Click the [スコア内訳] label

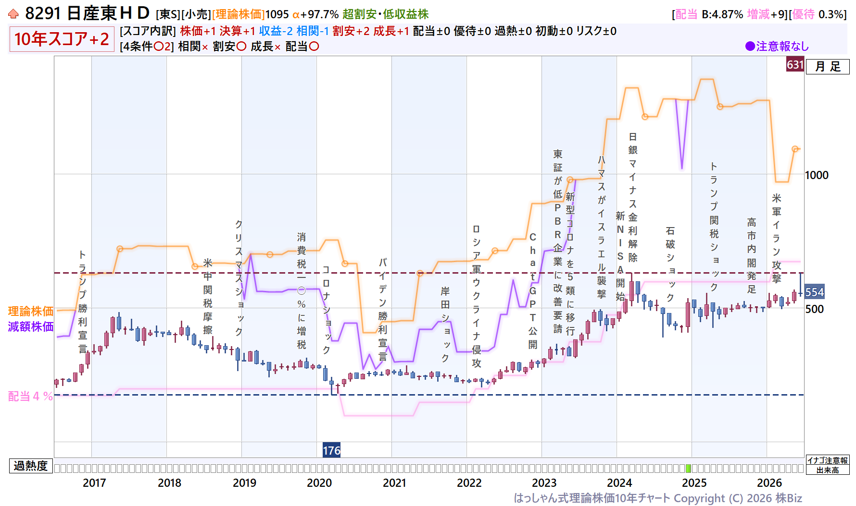148,31
